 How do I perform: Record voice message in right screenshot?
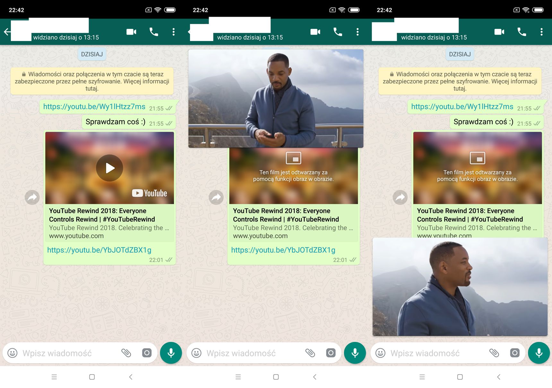[539, 353]
